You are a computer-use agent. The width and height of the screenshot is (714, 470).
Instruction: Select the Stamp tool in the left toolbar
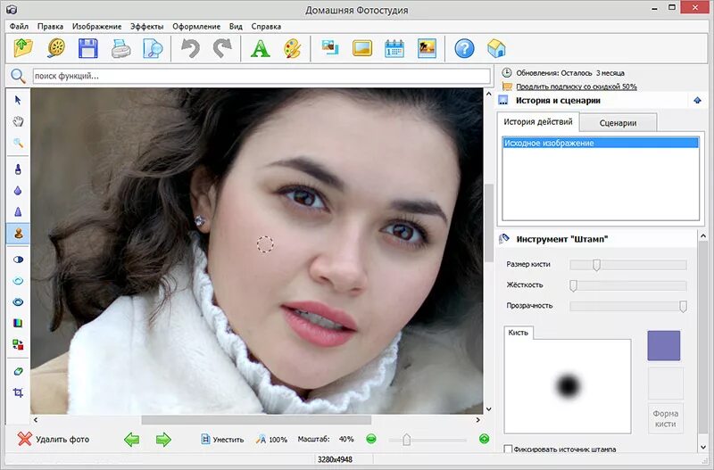tap(18, 234)
